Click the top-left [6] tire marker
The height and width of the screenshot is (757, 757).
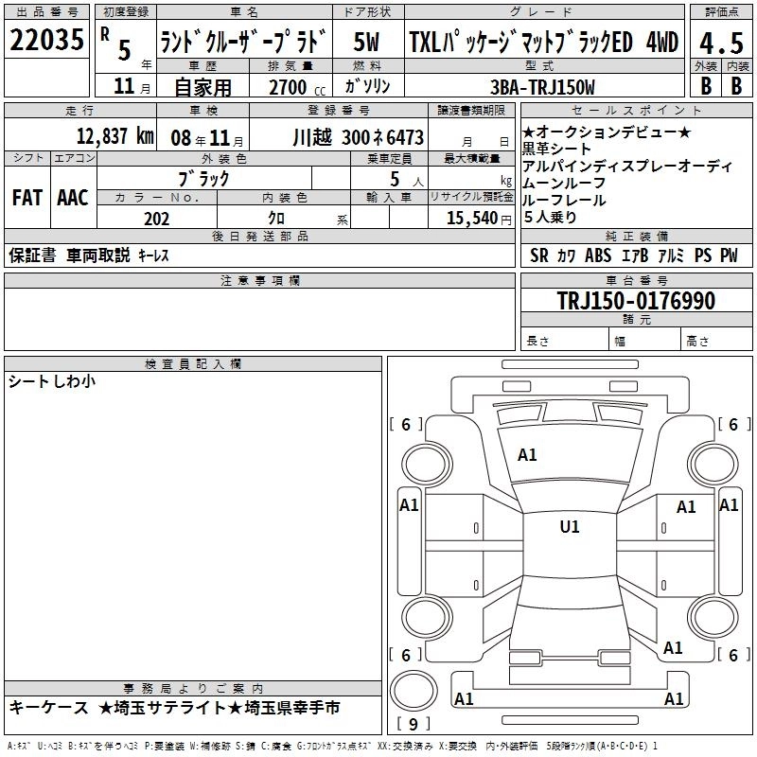coord(406,425)
